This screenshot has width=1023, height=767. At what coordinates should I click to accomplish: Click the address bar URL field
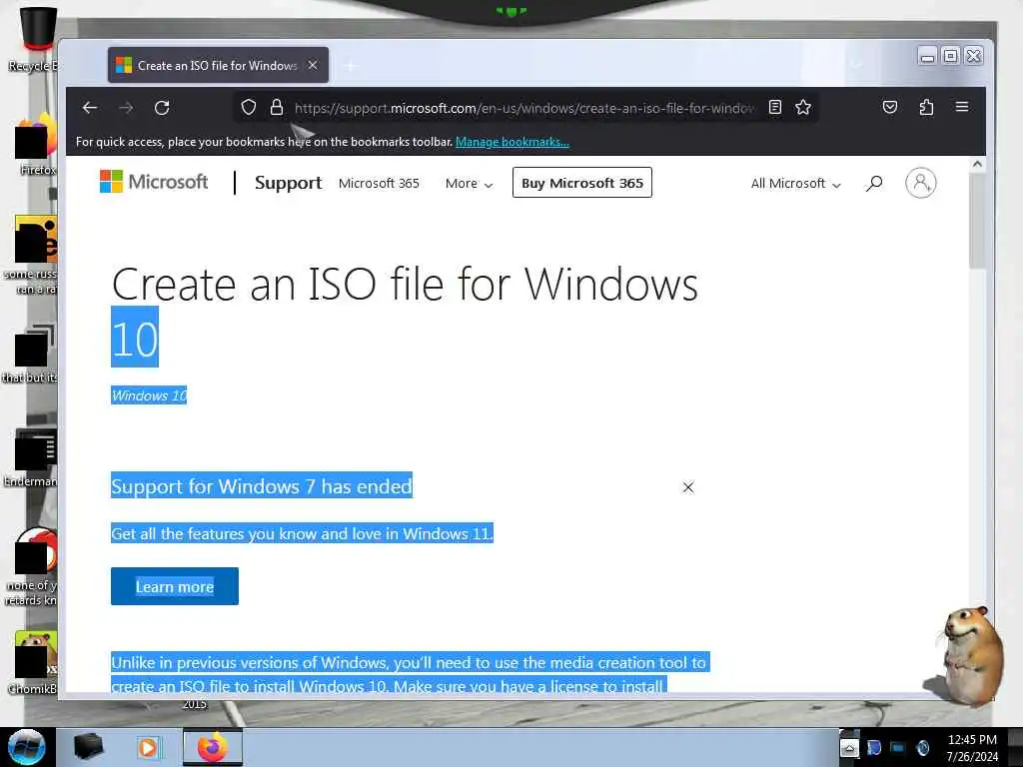pos(523,108)
